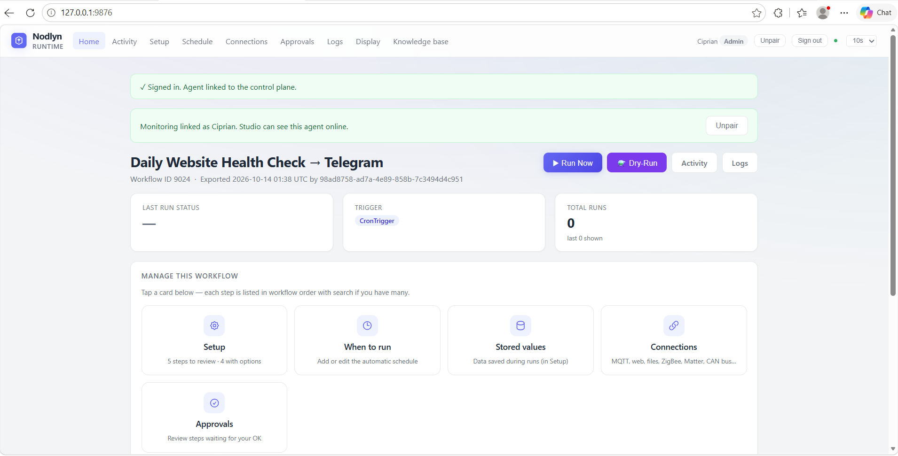Open the Logs nav tab

(x=335, y=41)
